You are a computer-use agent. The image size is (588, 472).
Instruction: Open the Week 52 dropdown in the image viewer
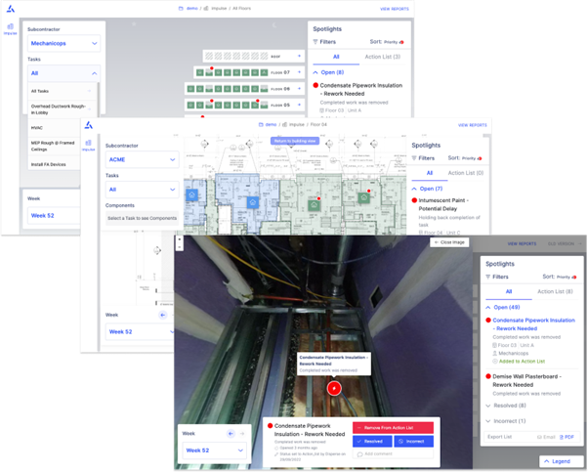215,451
